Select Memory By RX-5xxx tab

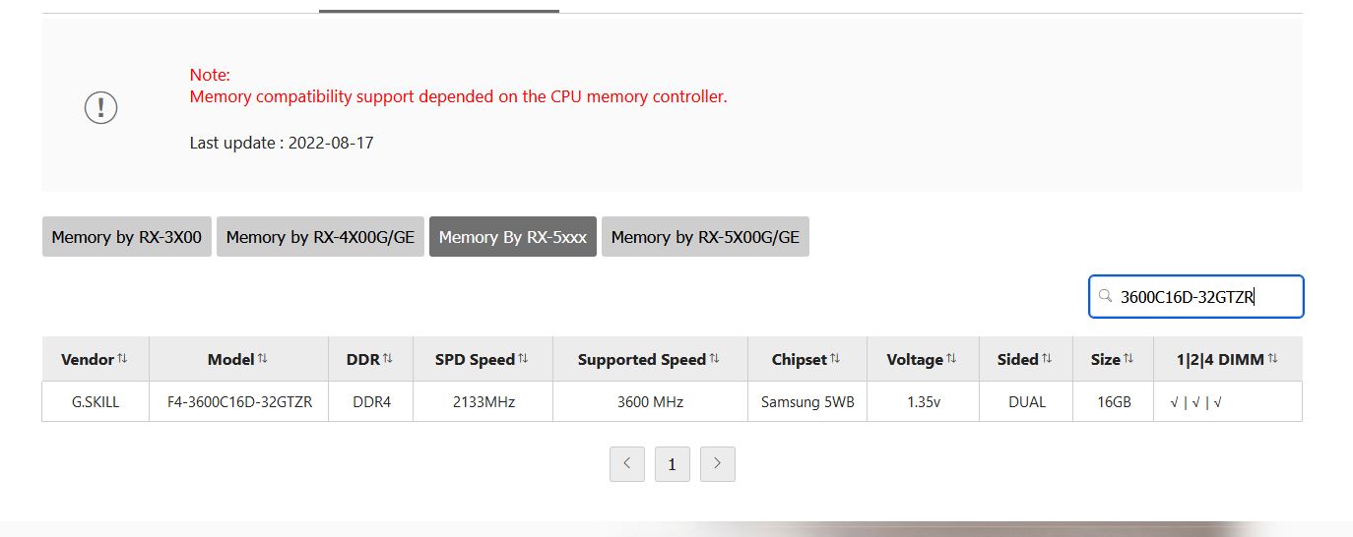click(x=512, y=237)
